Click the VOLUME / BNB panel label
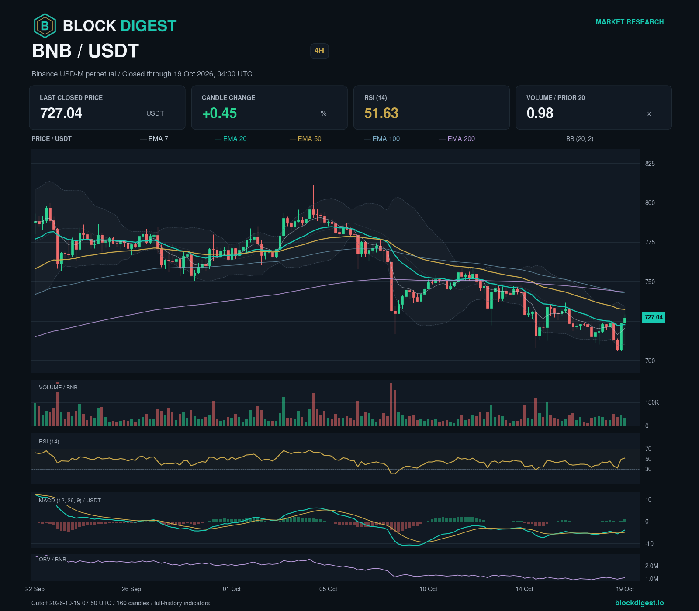699x611 pixels. [x=58, y=388]
